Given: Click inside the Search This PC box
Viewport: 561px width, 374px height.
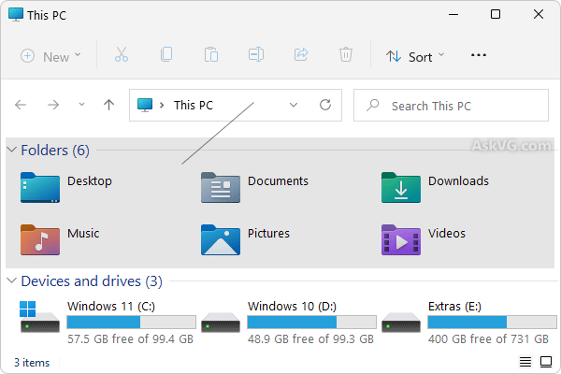Looking at the screenshot, I should [451, 106].
